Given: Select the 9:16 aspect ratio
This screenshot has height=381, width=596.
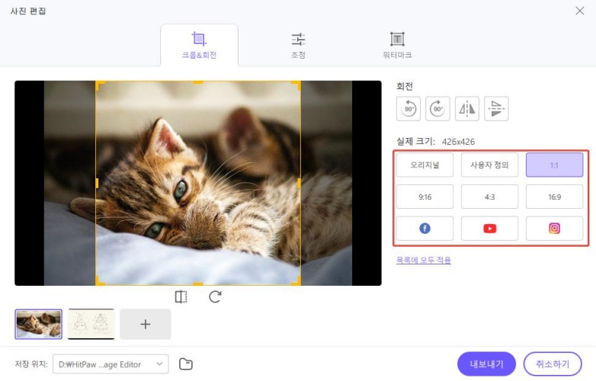Looking at the screenshot, I should [x=425, y=197].
